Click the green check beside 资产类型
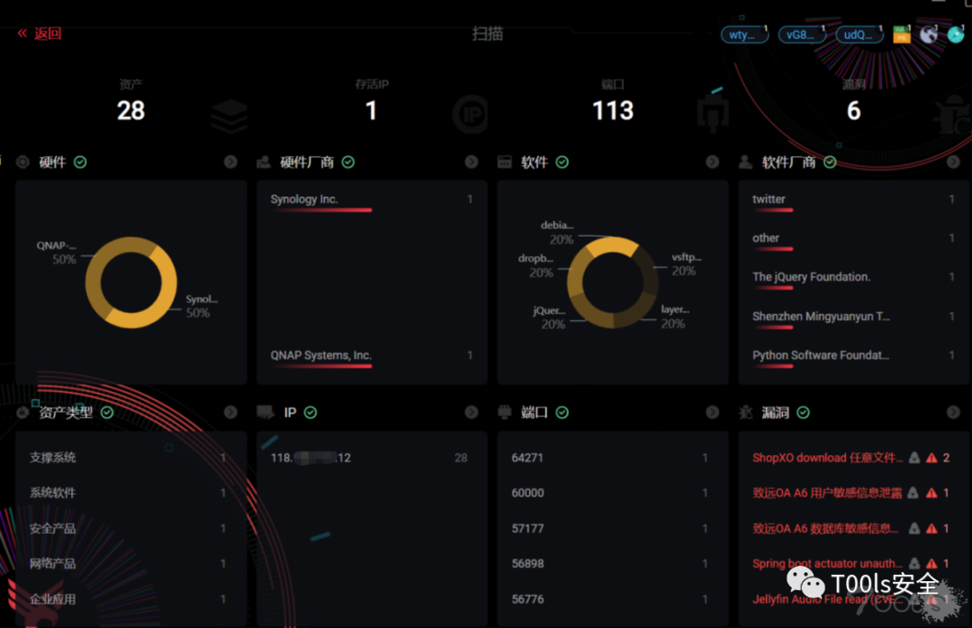Image resolution: width=972 pixels, height=628 pixels. point(107,413)
